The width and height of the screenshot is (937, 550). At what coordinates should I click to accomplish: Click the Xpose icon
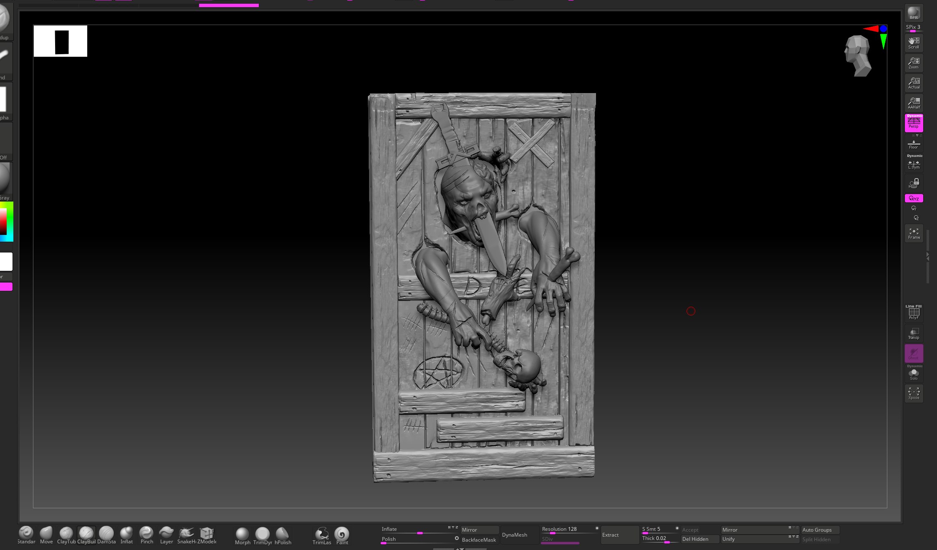click(914, 394)
